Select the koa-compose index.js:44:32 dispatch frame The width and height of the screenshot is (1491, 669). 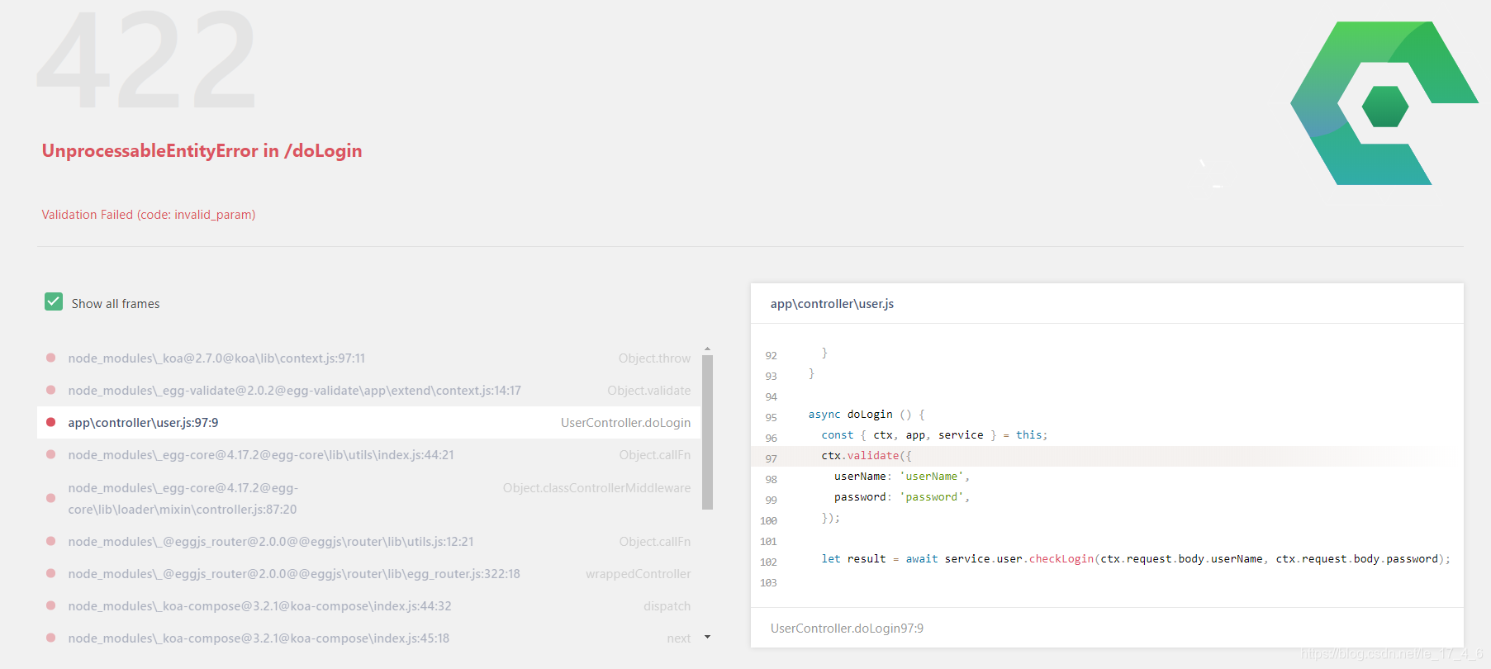pyautogui.click(x=368, y=606)
